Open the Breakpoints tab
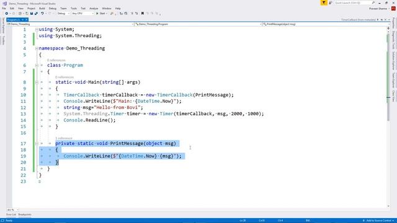397x223 pixels. pos(25,215)
